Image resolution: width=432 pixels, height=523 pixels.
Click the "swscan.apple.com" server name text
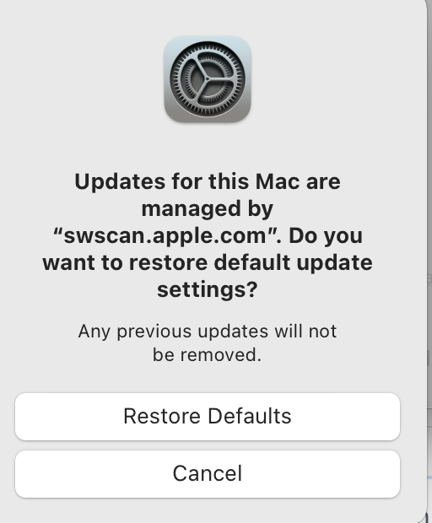pyautogui.click(x=167, y=235)
